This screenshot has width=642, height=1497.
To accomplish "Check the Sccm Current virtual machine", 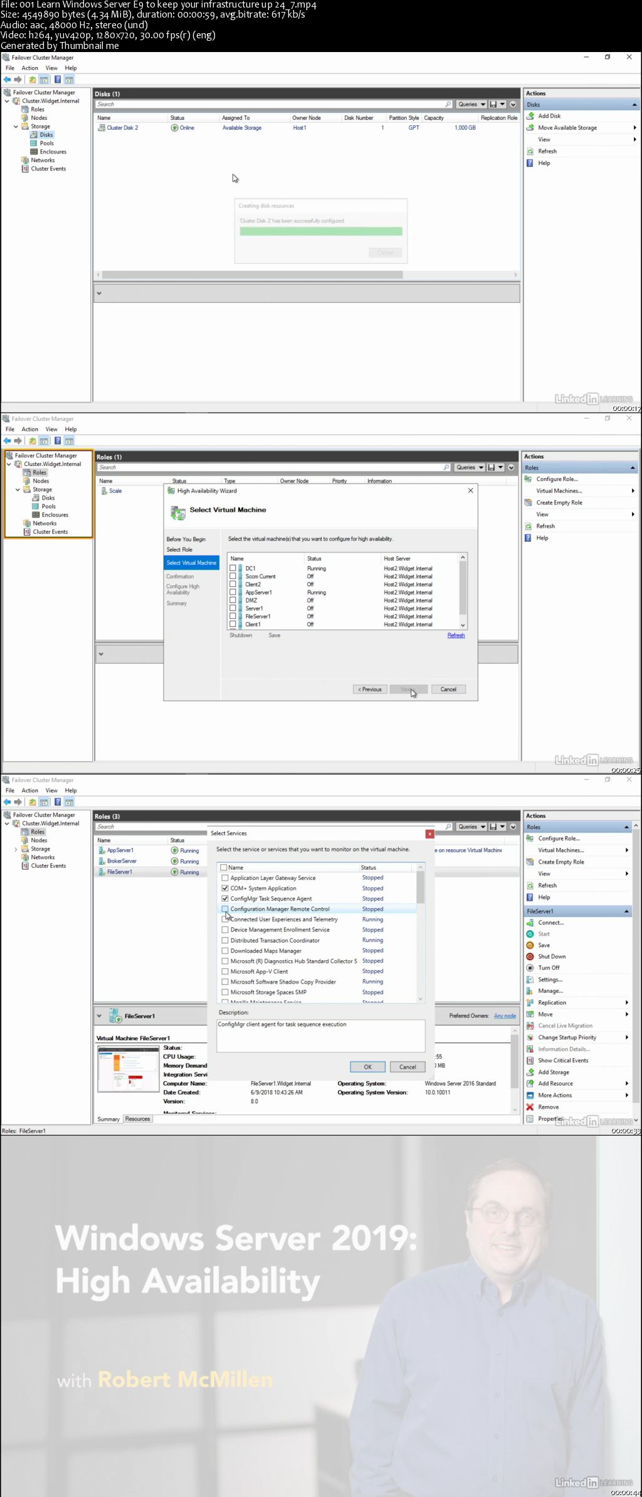I will tap(233, 576).
